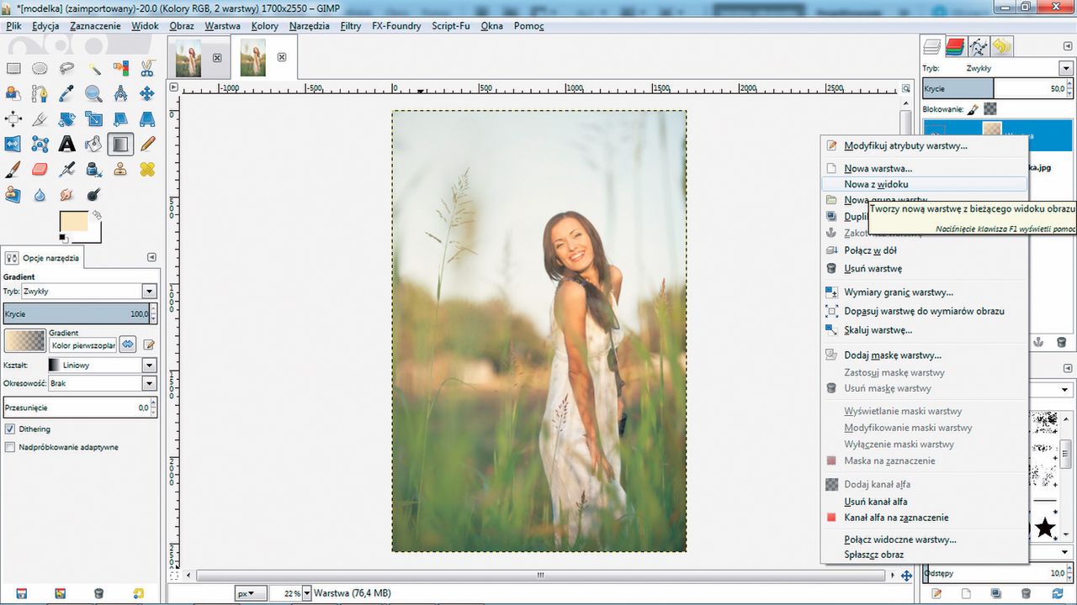Viewport: 1077px width, 605px height.
Task: Pick the Paintbrush tool
Action: point(13,169)
